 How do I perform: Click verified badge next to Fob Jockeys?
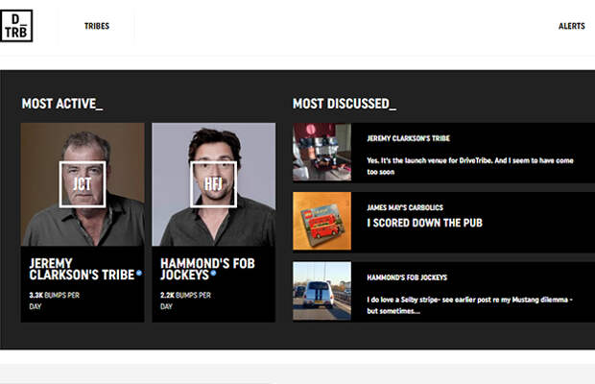(x=213, y=273)
